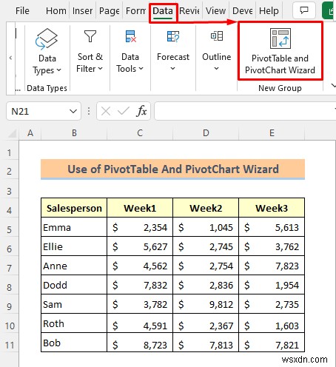
Task: Click the Outline group icon
Action: tap(217, 36)
